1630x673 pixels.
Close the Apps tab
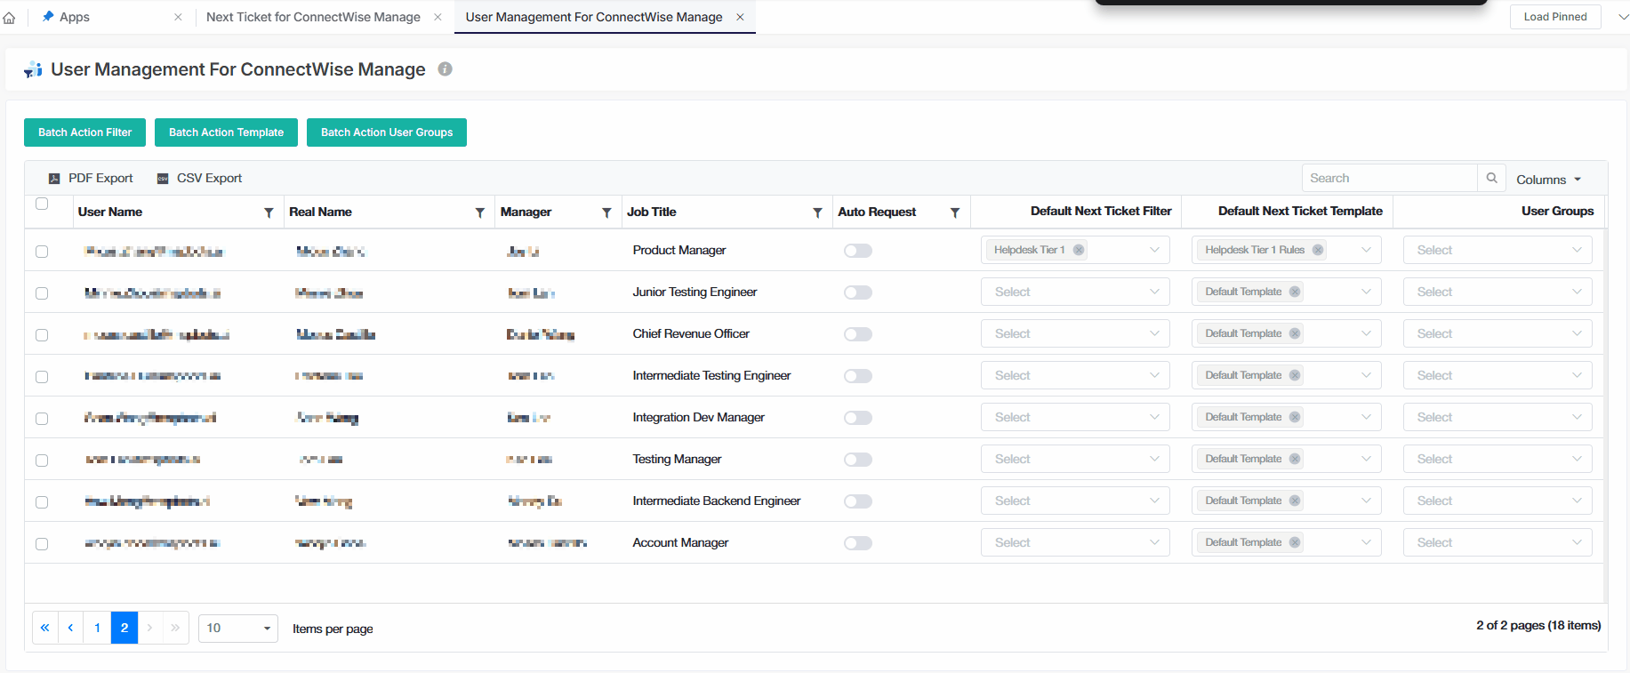(178, 17)
